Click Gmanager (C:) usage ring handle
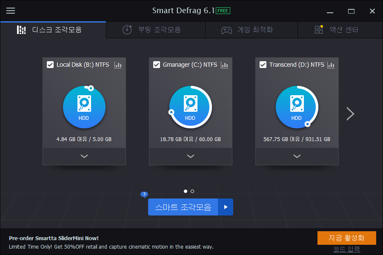 tap(171, 112)
